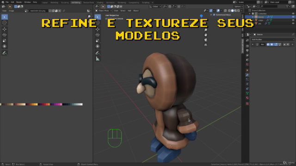Open the Render menu
The image size is (296, 166).
[19, 2]
